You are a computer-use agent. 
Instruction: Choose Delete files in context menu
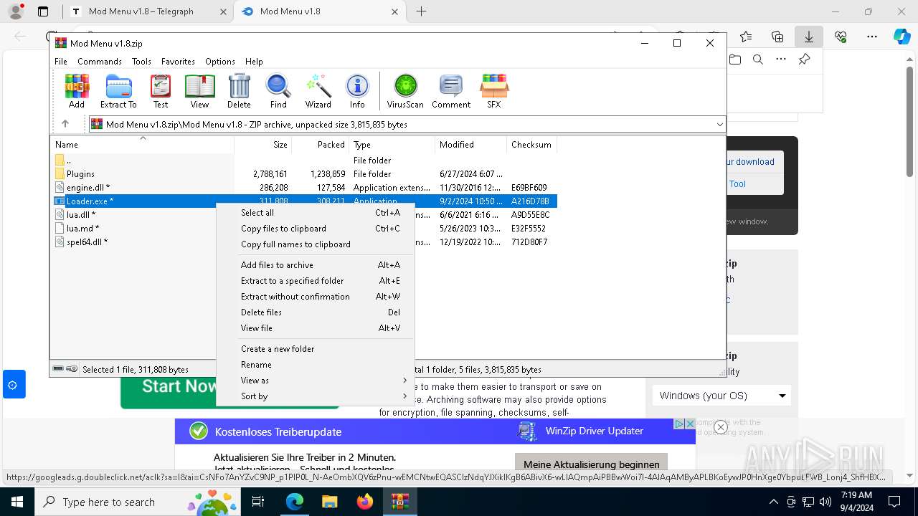click(x=316, y=312)
